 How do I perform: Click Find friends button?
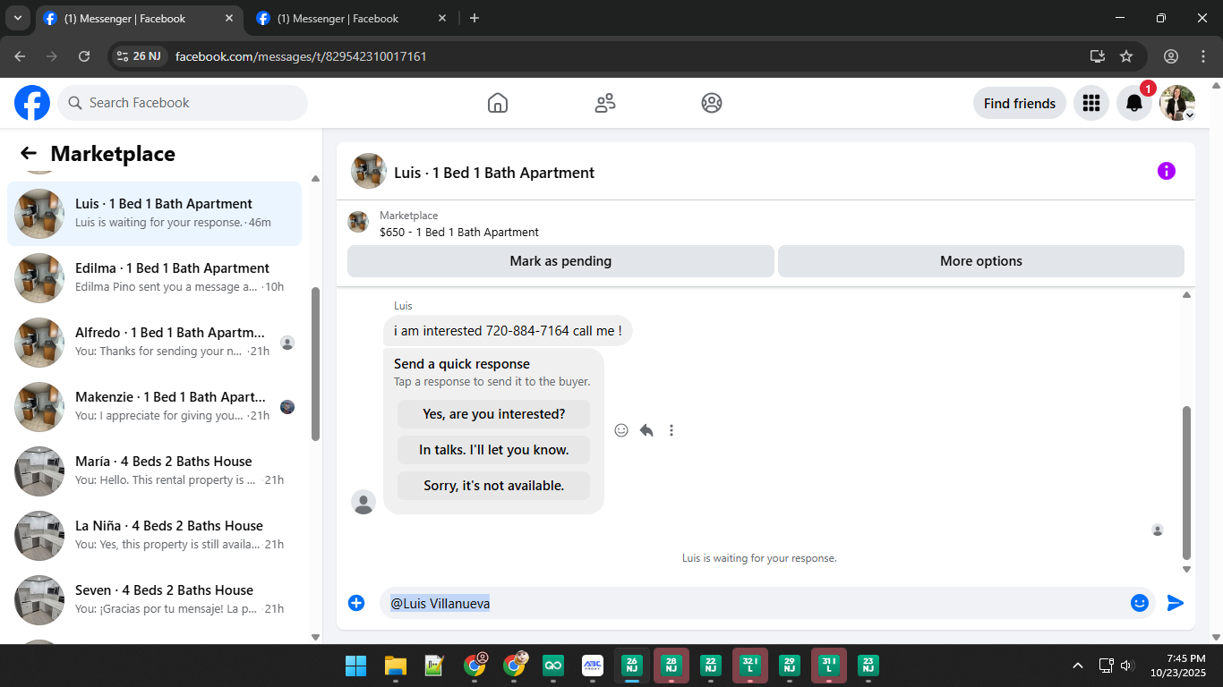pos(1020,103)
